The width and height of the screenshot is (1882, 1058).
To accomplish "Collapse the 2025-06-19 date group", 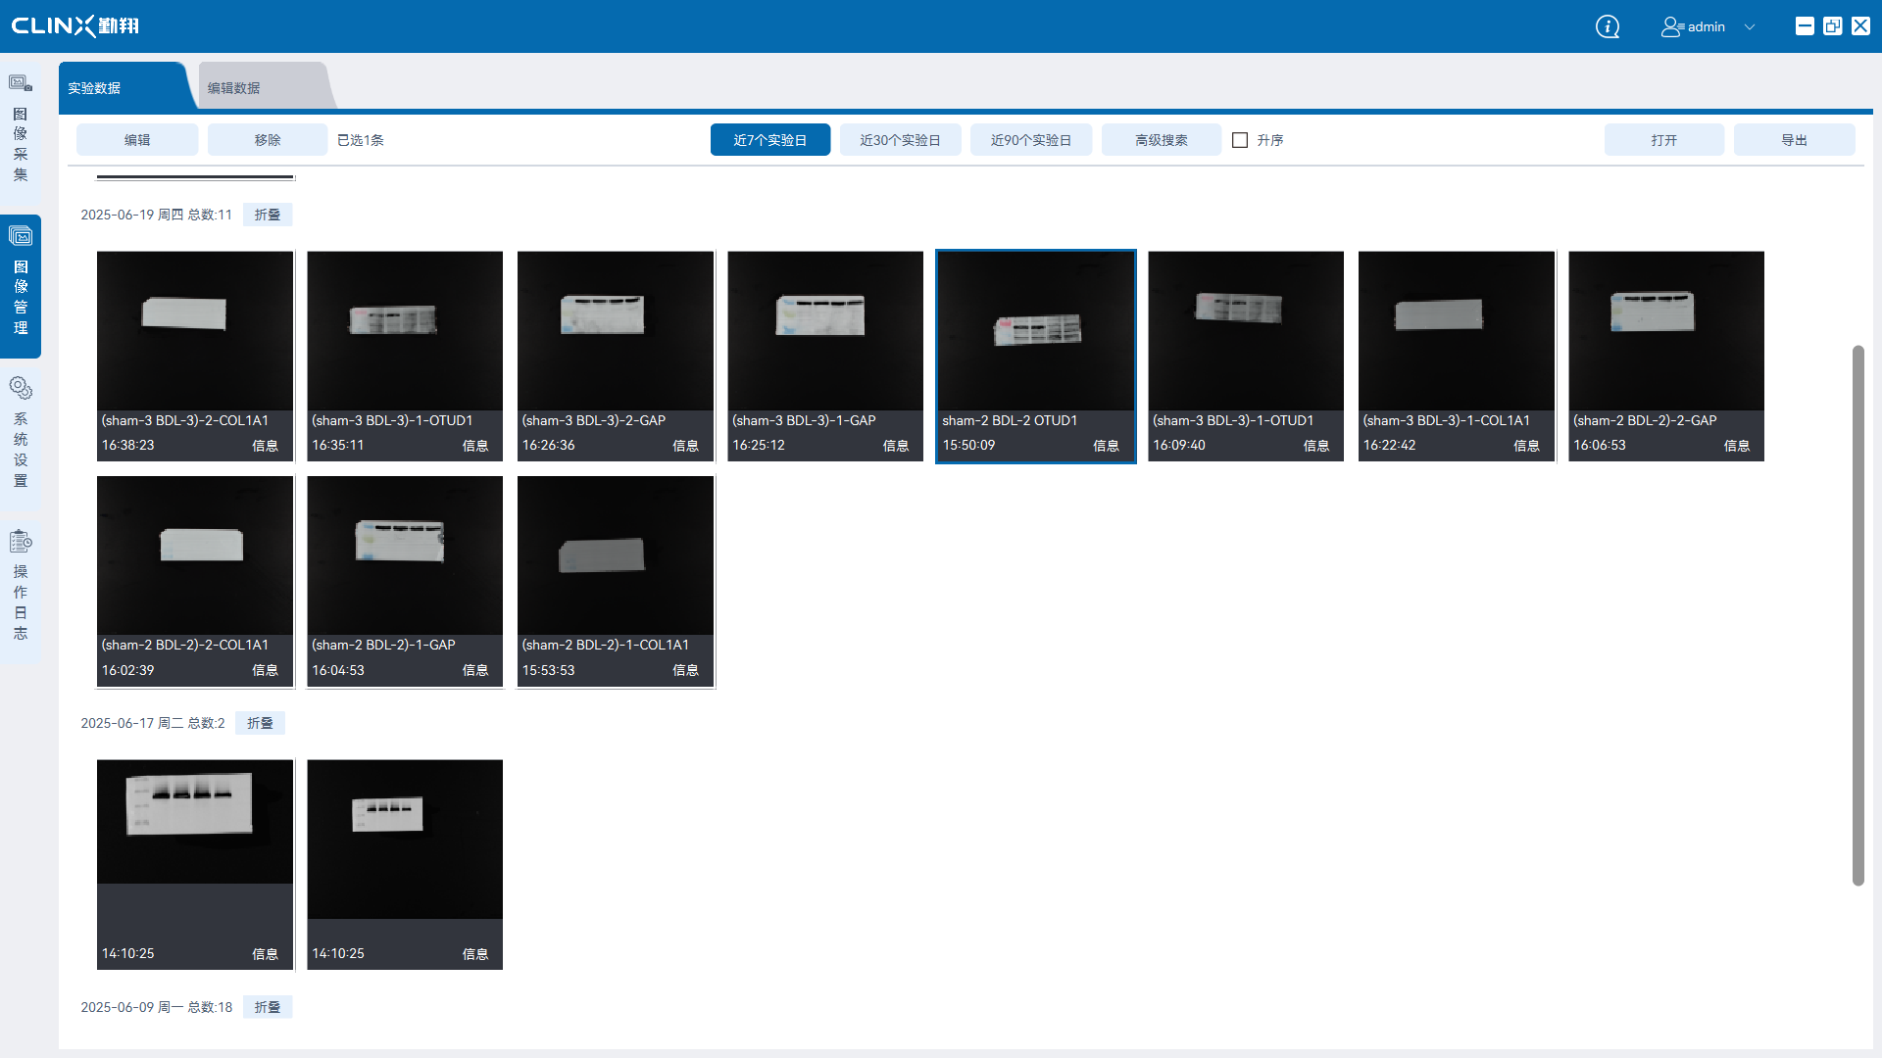I will [268, 215].
